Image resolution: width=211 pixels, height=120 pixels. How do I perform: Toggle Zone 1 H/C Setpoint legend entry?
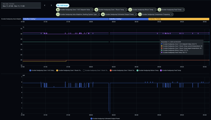[x=42, y=70]
